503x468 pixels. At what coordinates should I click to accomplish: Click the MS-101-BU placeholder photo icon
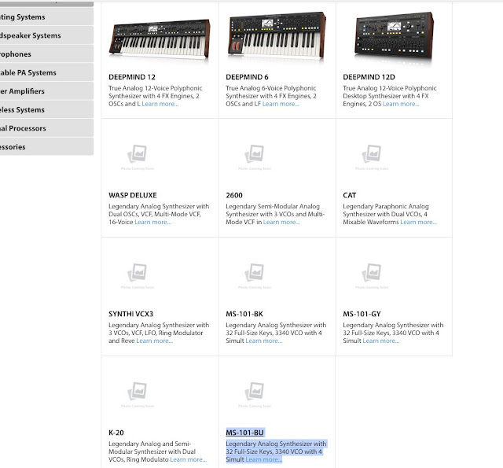[255, 391]
